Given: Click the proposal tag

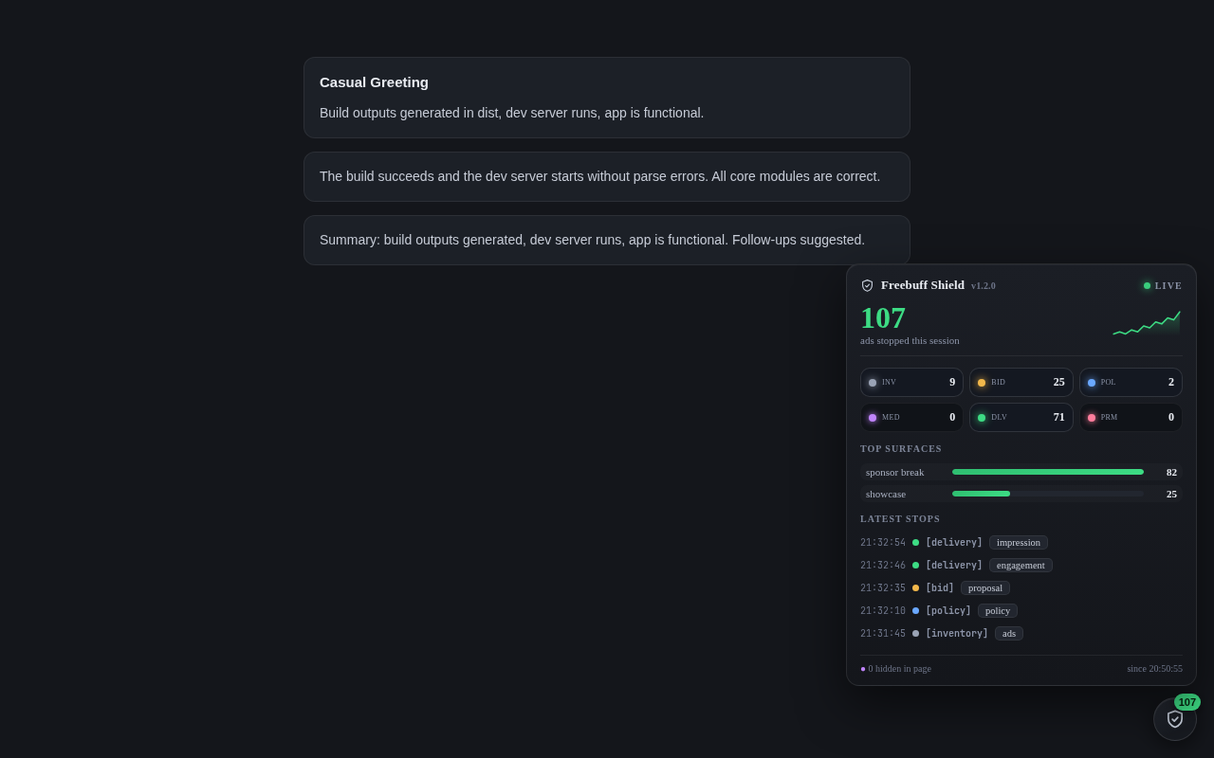Looking at the screenshot, I should [x=985, y=587].
